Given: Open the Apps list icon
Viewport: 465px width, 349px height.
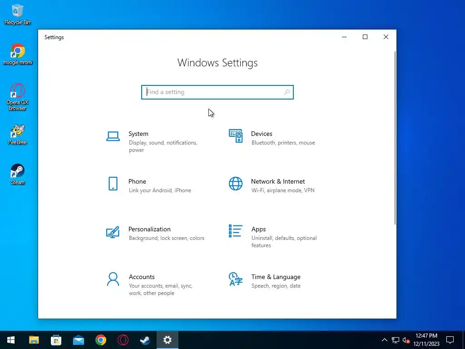Looking at the screenshot, I should click(236, 231).
